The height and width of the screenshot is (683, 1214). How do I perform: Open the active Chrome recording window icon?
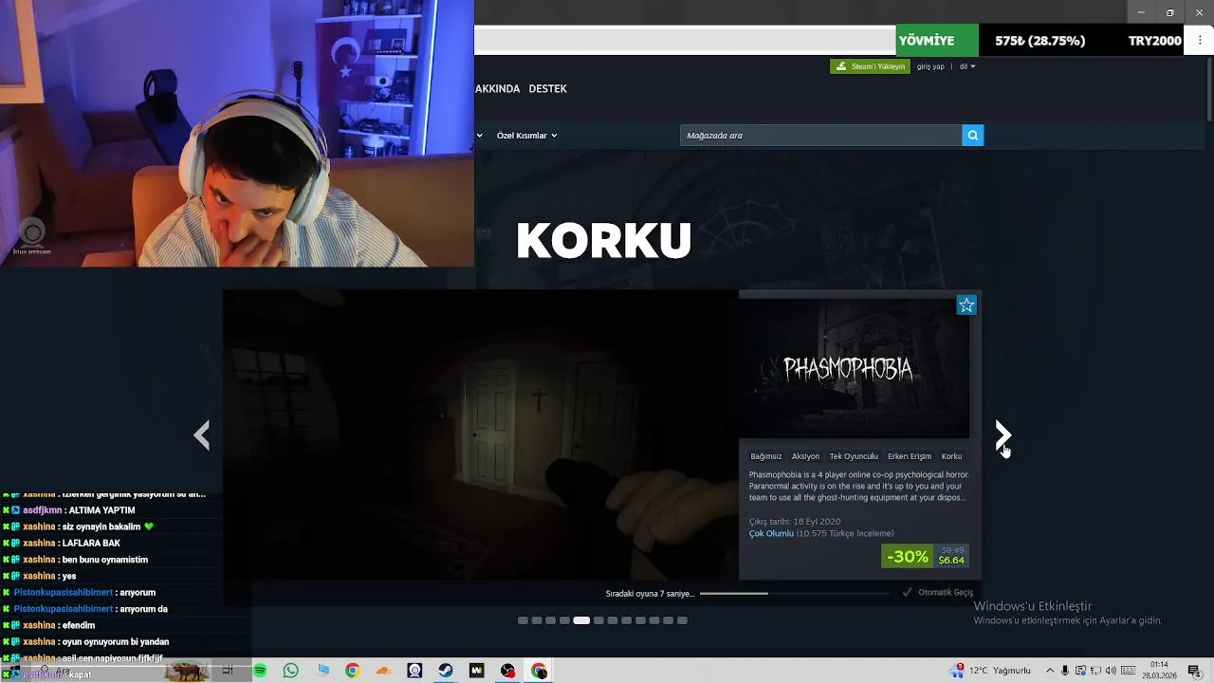pos(539,671)
